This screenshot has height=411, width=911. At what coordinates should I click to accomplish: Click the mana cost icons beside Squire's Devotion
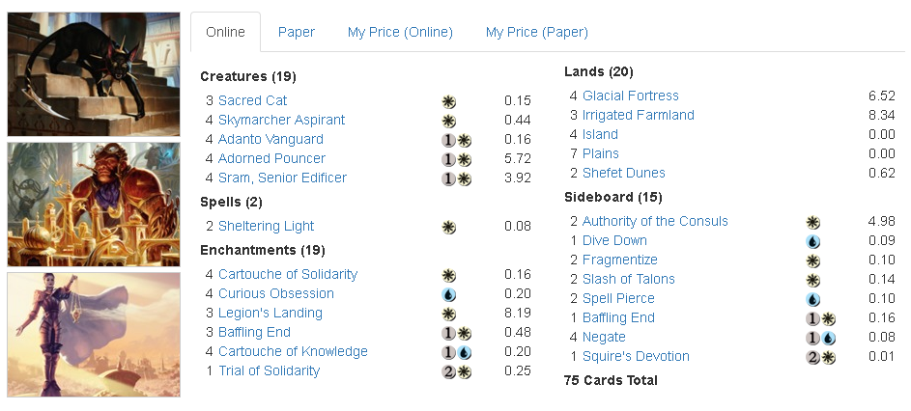pos(820,356)
